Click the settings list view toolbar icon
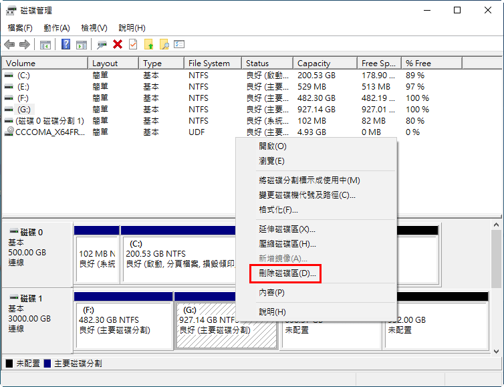This screenshot has width=504, height=387. coord(179,44)
